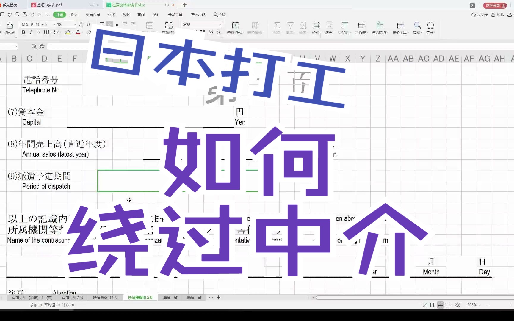Open the 冻结窗格 freeze panes dropdown
The image size is (514, 321).
click(380, 28)
